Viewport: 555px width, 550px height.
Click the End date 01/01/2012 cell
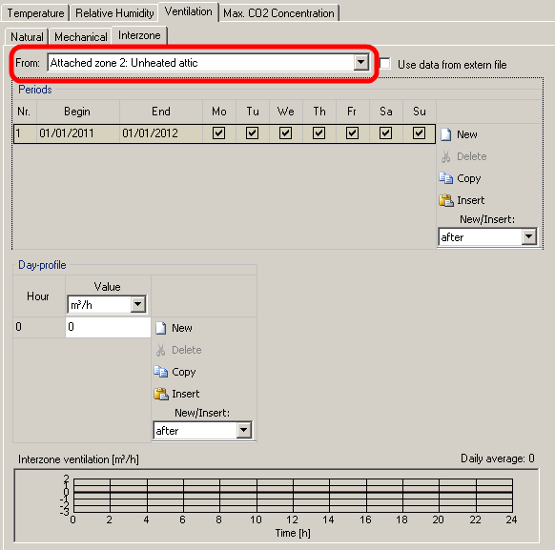tap(161, 133)
